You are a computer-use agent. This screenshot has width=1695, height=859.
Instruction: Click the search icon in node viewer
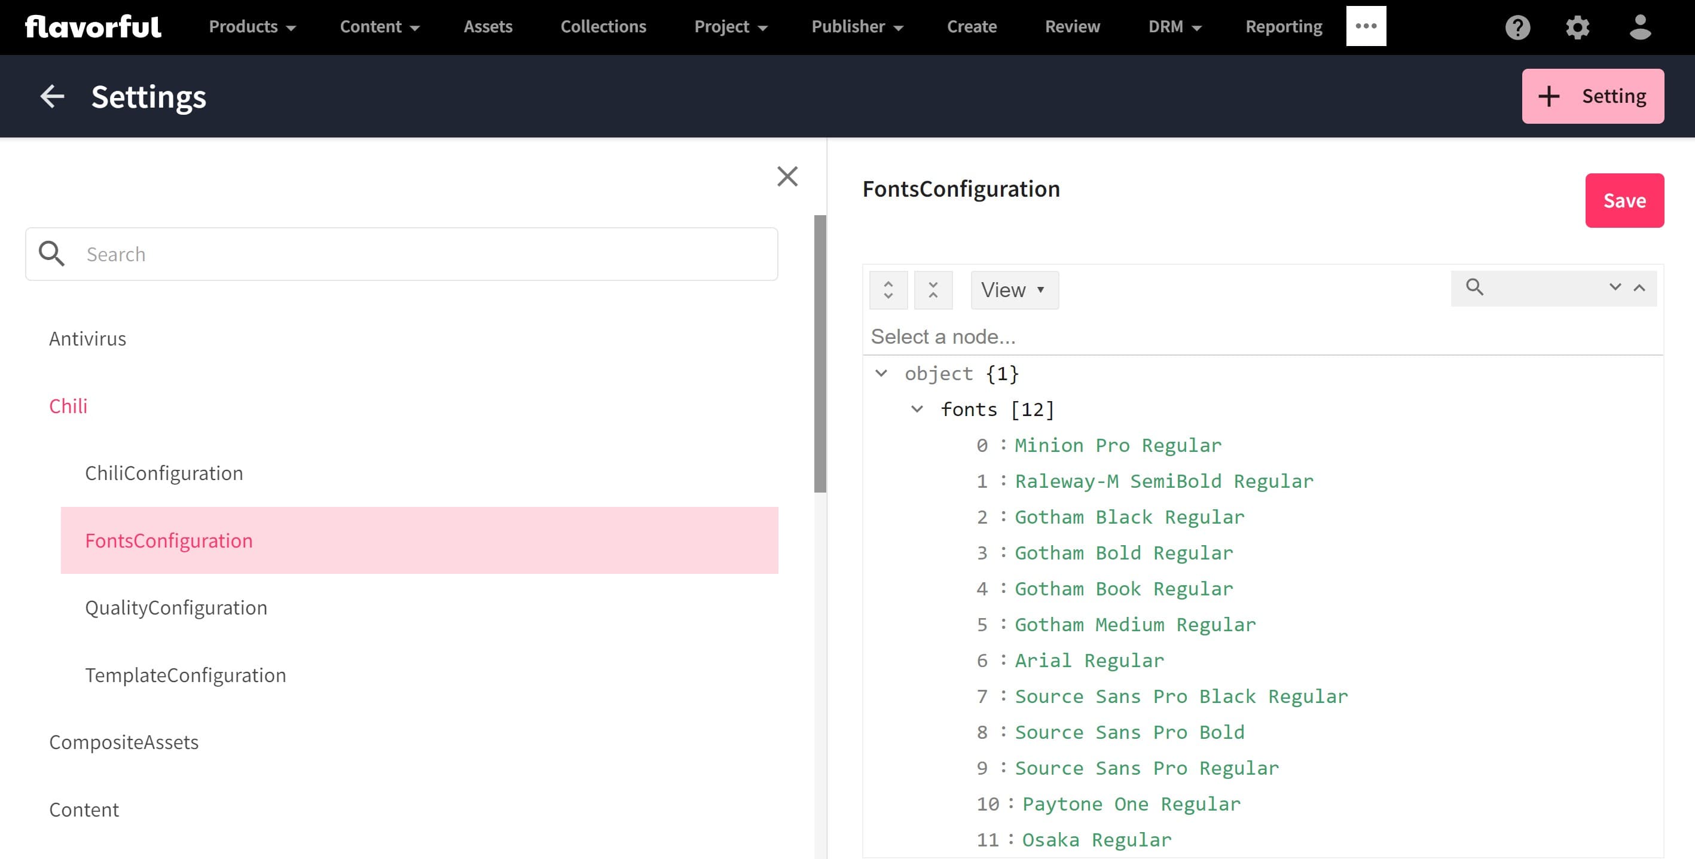click(x=1475, y=288)
